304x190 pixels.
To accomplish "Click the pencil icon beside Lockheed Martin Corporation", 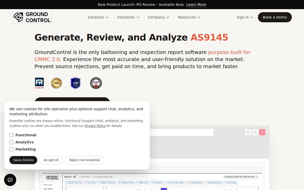I will click(x=257, y=177).
